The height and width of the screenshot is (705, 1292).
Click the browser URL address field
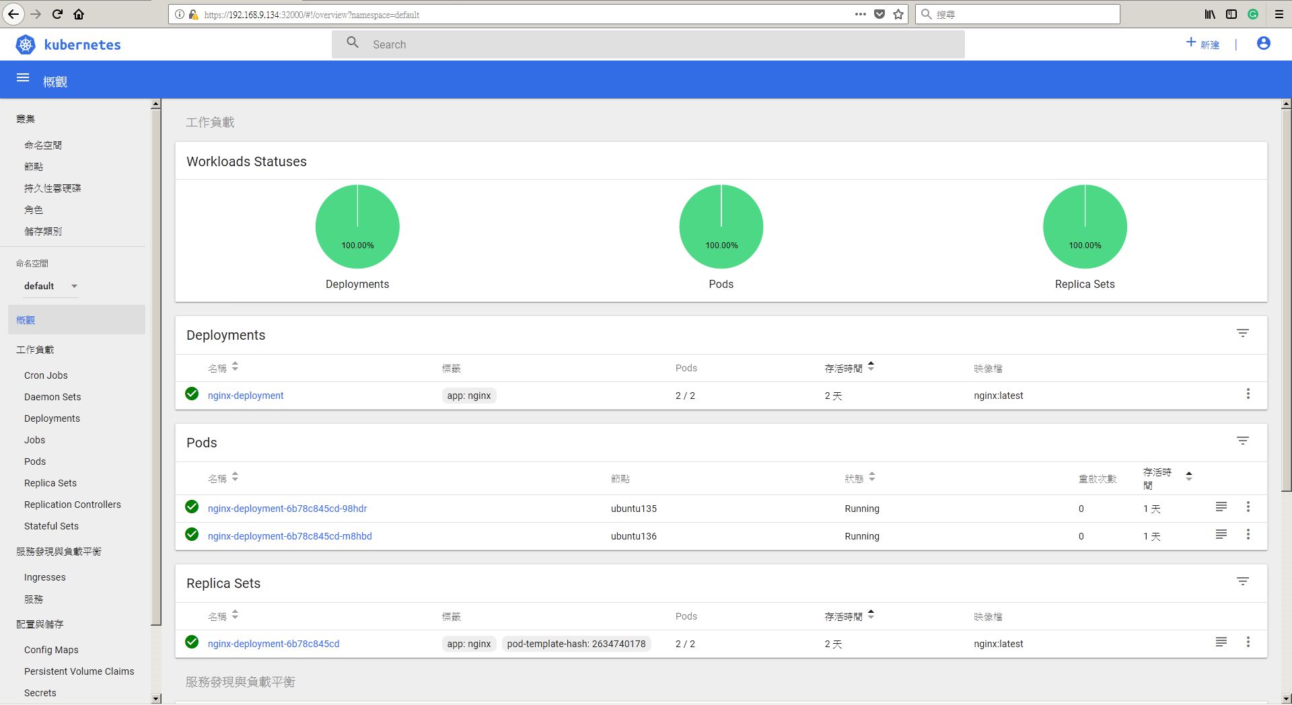pos(525,14)
